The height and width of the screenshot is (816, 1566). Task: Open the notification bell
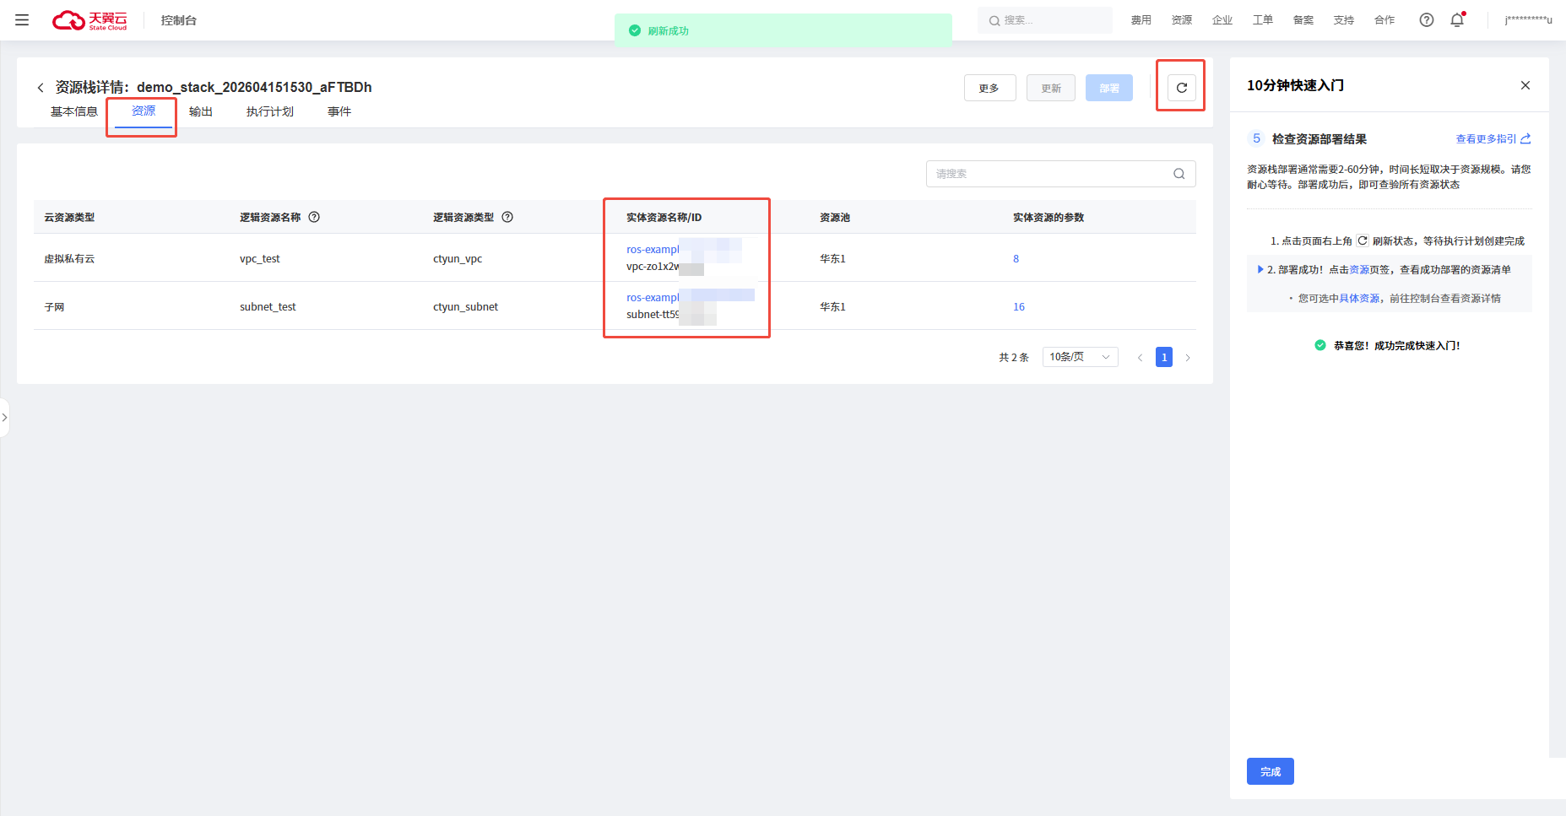1457,20
